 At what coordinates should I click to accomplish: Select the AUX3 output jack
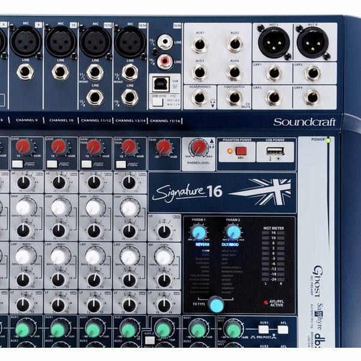coord(199,72)
